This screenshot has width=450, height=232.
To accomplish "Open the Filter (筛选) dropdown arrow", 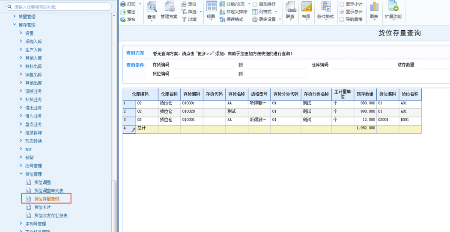I will (x=201, y=12).
